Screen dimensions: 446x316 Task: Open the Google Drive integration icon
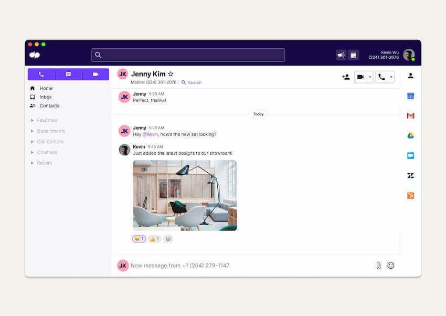click(x=410, y=136)
